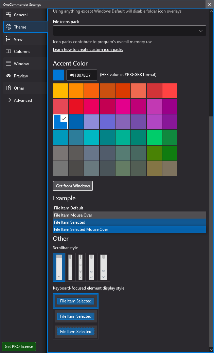Pick the yellow accent color swatch
This screenshot has height=353, width=214.
(60, 91)
